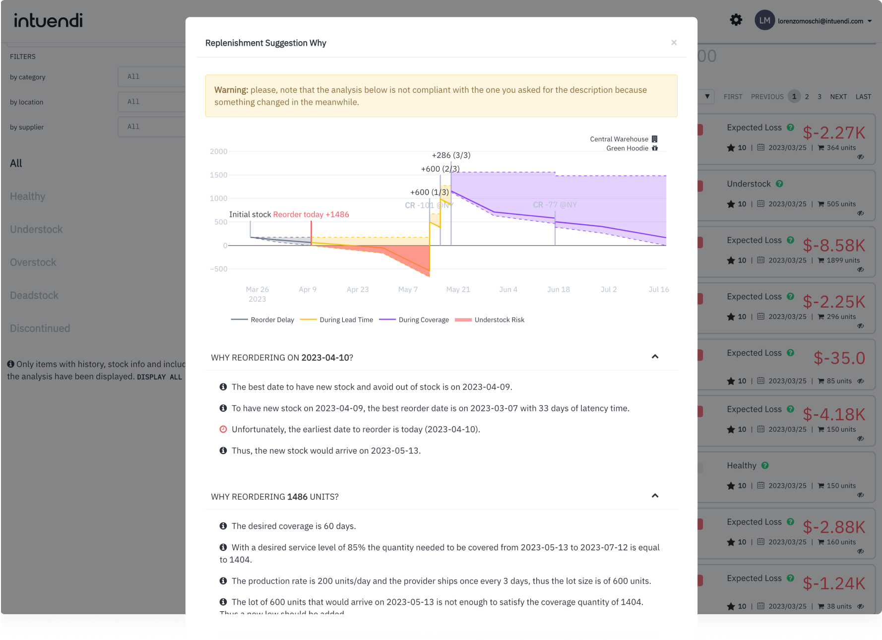The width and height of the screenshot is (882, 640).
Task: Select the Understock status tab
Action: point(36,229)
